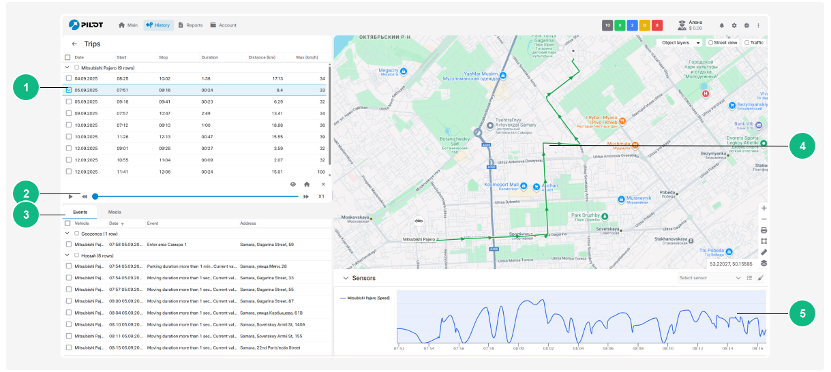Open the Select sensor dropdown
Screen dimensions: 831x372
click(709, 278)
